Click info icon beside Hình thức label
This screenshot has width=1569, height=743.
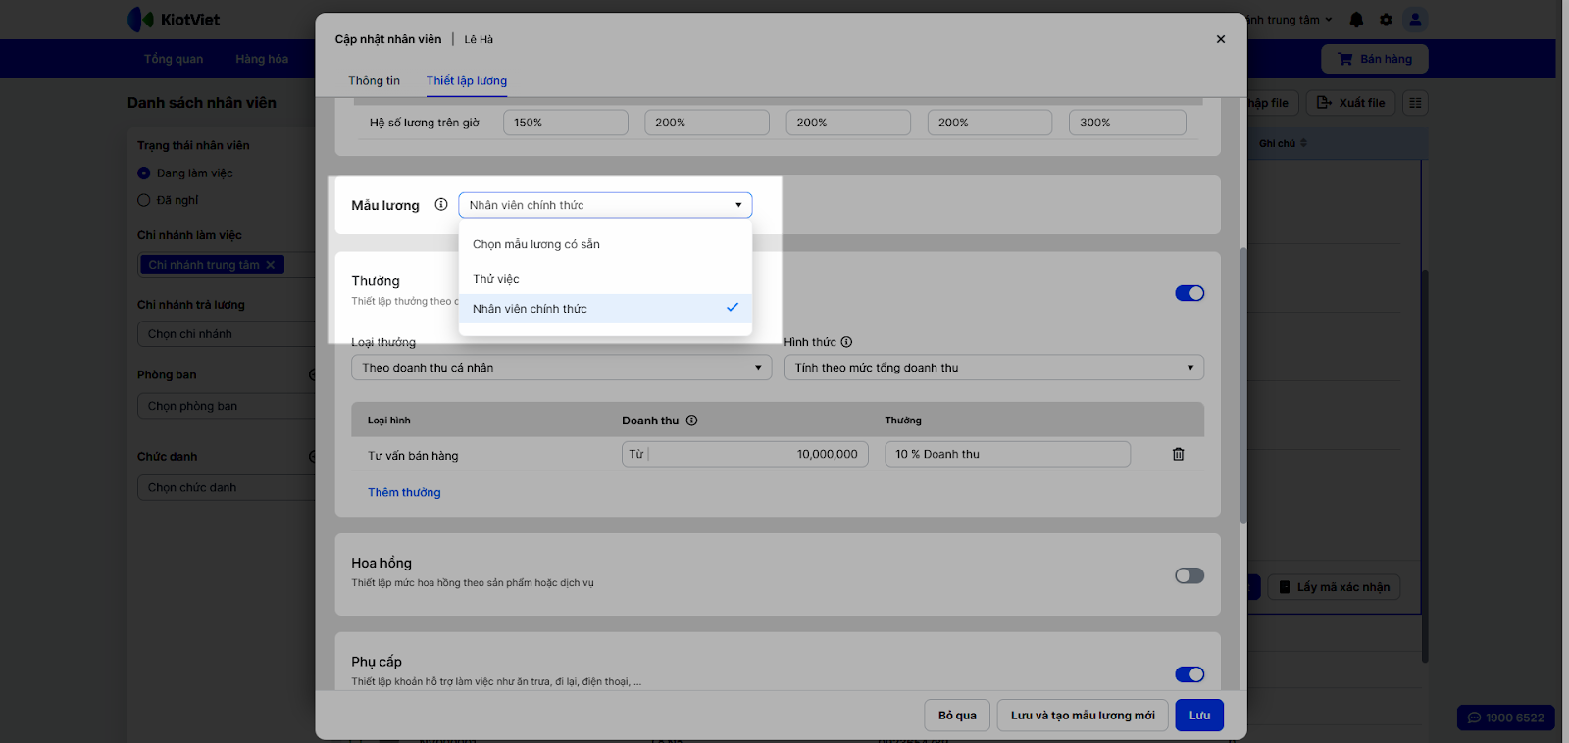[846, 342]
